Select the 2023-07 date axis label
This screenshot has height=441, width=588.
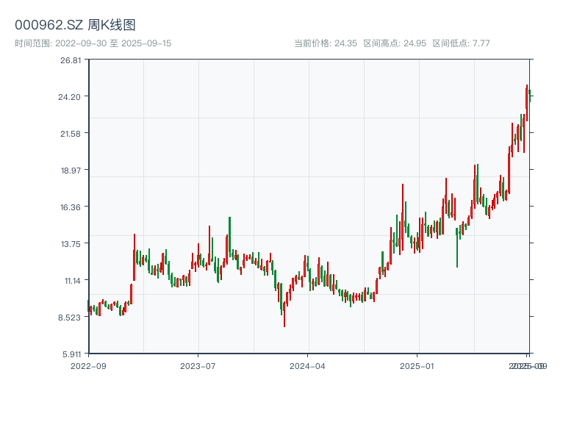[x=198, y=365]
